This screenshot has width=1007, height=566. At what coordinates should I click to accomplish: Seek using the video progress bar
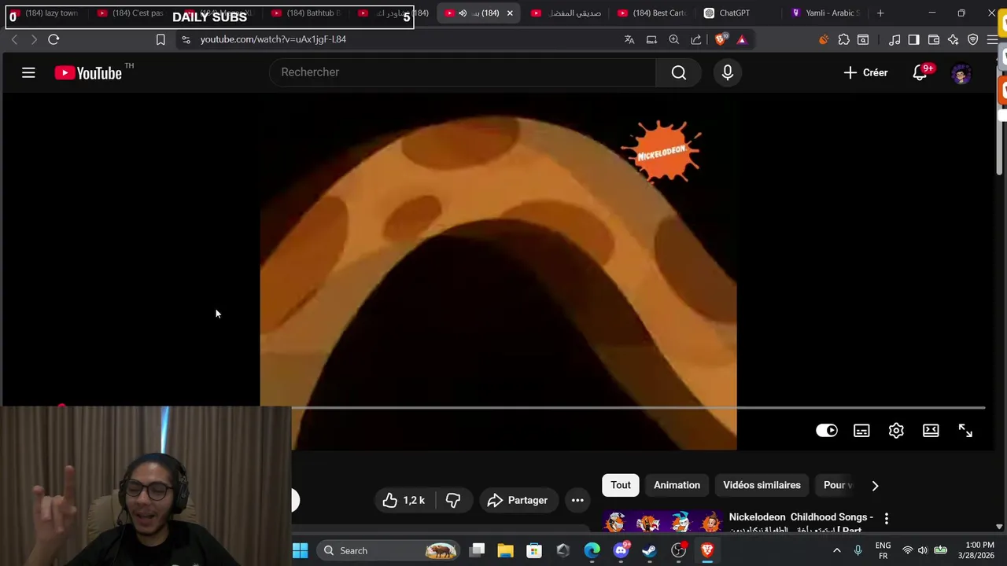tap(638, 408)
